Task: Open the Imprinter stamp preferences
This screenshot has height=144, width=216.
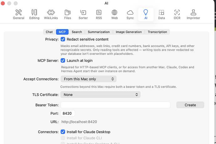Action: click(x=193, y=14)
